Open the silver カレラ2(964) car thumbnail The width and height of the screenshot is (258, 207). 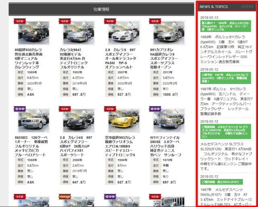79,33
